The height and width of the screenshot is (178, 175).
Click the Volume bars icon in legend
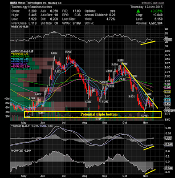(x=12, y=69)
